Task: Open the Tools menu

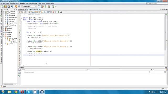Action: (x=44, y=3)
